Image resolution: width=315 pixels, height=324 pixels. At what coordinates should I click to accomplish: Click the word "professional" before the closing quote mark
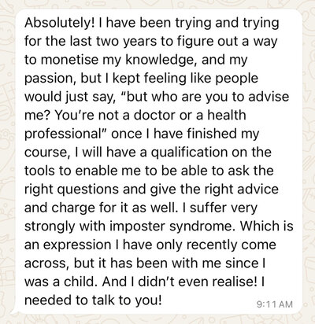[x=63, y=134]
